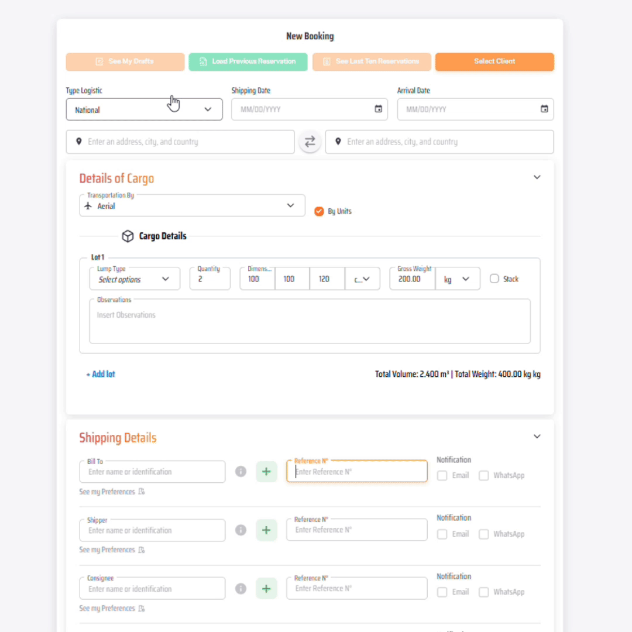632x632 pixels.
Task: Swap origin and destination addresses
Action: point(310,142)
